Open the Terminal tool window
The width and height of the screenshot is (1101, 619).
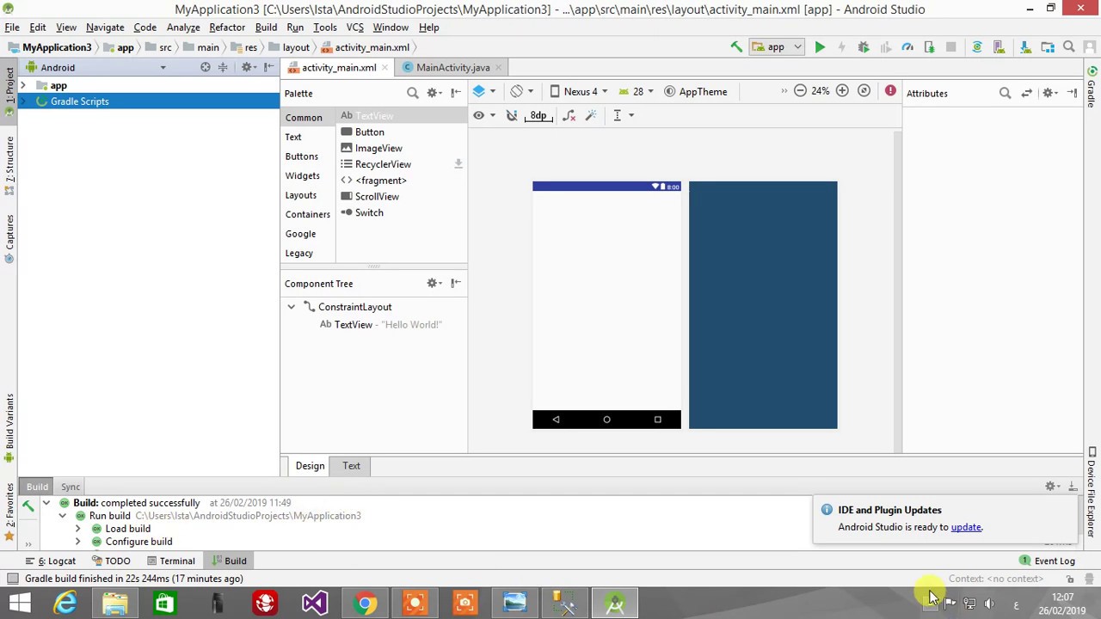click(x=170, y=561)
